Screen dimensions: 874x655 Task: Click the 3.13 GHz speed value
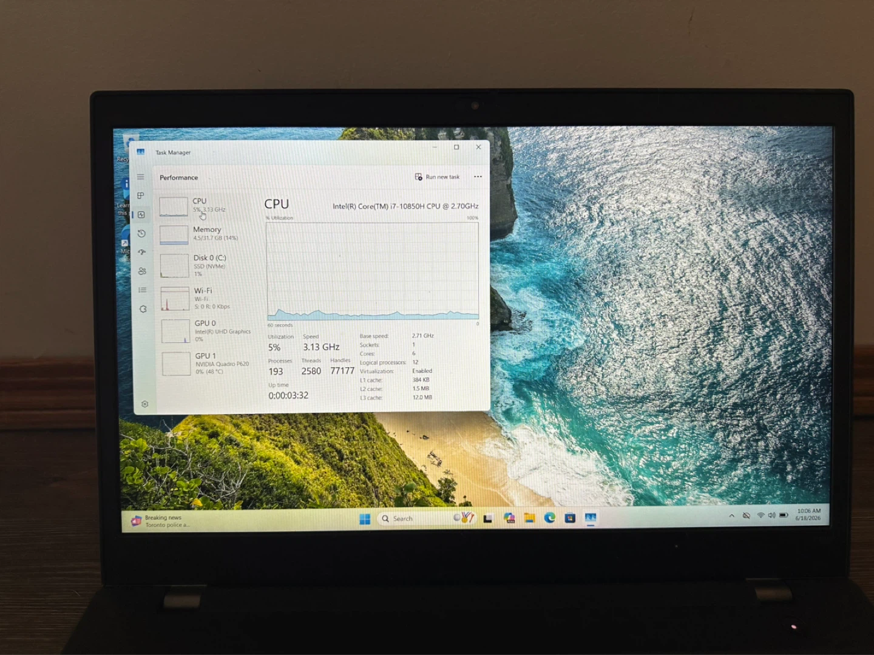click(x=321, y=347)
